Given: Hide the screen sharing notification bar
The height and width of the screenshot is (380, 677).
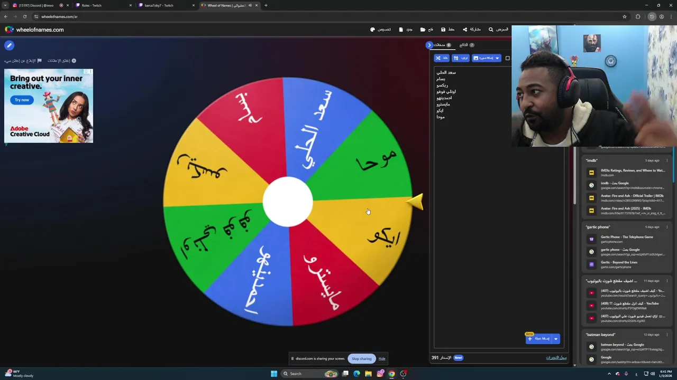Looking at the screenshot, I should 382,359.
